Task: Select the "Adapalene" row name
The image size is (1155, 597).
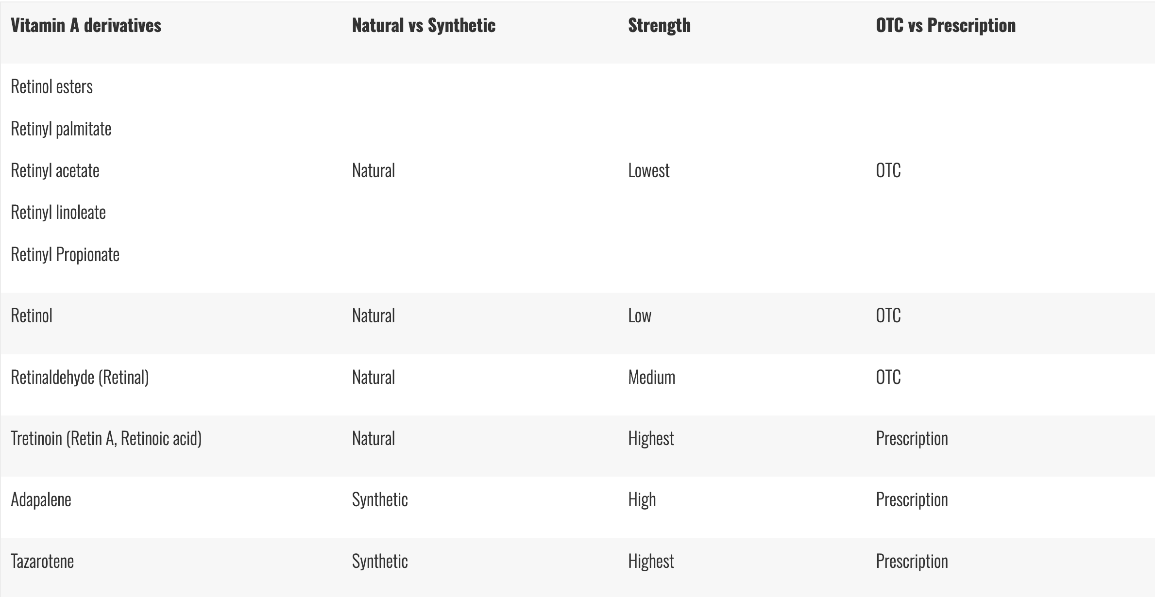Action: point(41,500)
